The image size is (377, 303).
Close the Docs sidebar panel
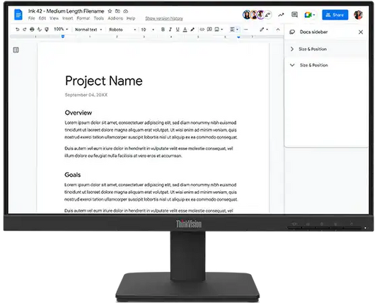361,32
